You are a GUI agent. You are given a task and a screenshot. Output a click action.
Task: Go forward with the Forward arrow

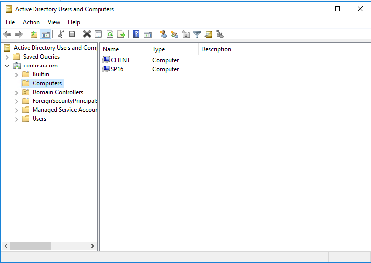click(x=18, y=34)
